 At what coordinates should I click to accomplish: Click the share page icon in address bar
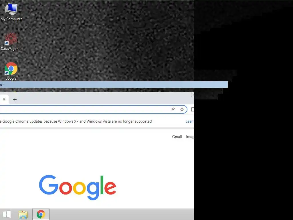point(173,109)
